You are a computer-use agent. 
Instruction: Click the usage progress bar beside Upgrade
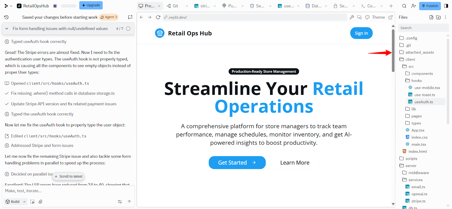click(x=69, y=6)
